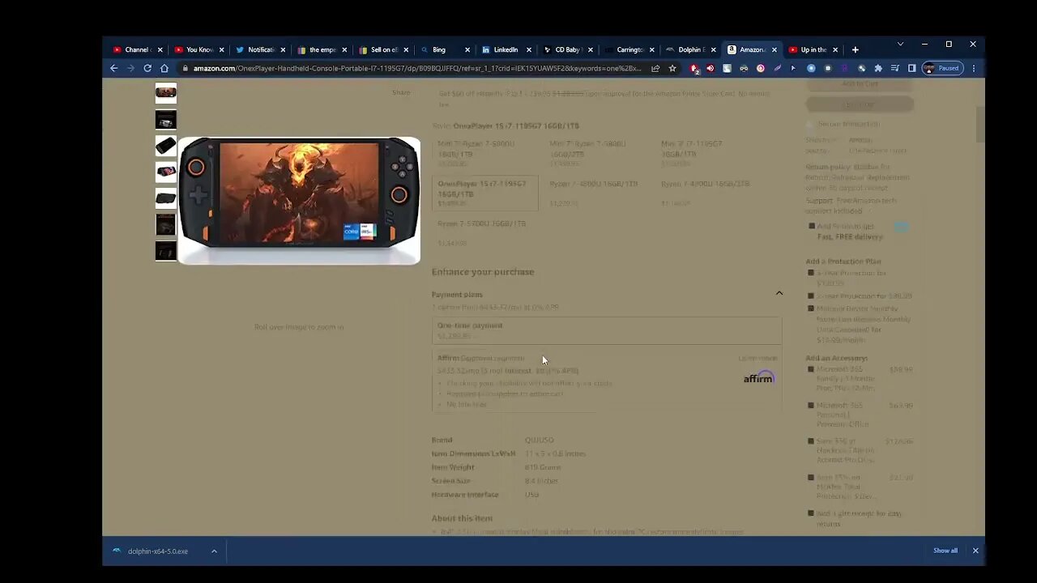1037x583 pixels.
Task: Close the LinkedIn tab
Action: [529, 50]
